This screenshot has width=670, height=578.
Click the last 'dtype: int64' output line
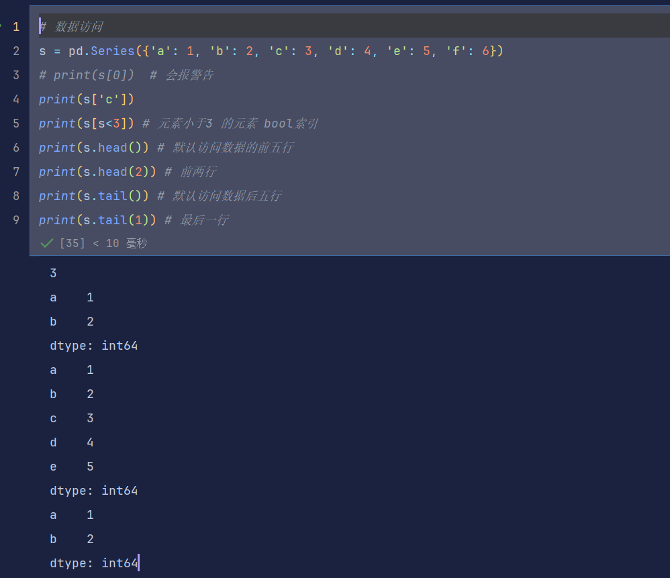click(93, 563)
